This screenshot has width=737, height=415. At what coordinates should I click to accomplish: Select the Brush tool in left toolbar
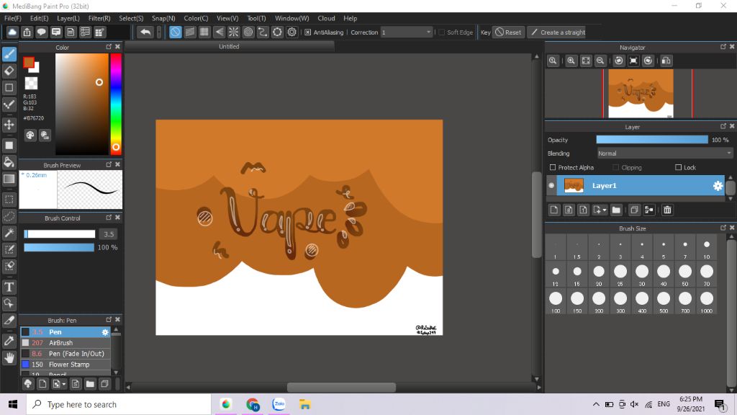pos(9,54)
